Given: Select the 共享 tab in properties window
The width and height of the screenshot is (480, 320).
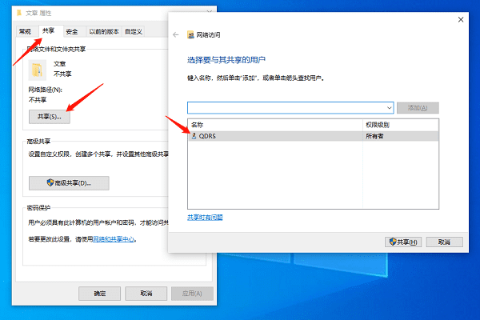Looking at the screenshot, I should 48,30.
